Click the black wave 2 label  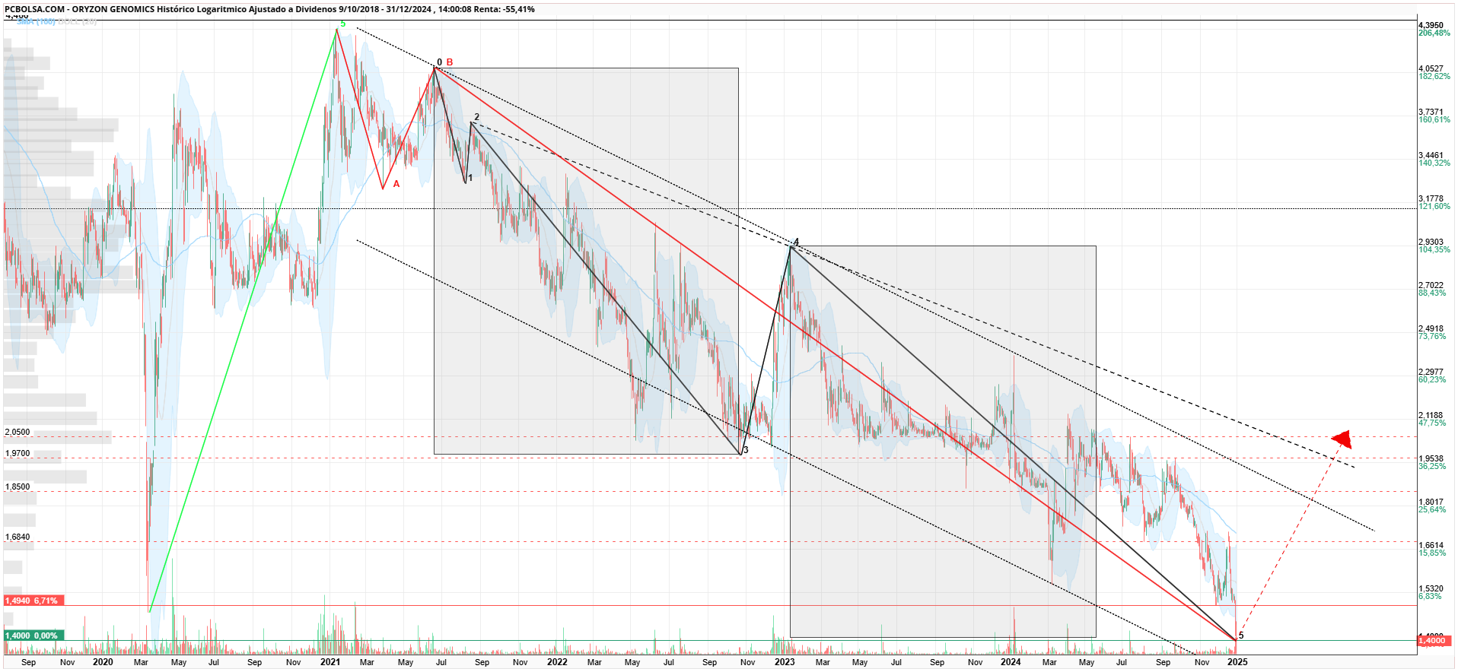point(477,117)
